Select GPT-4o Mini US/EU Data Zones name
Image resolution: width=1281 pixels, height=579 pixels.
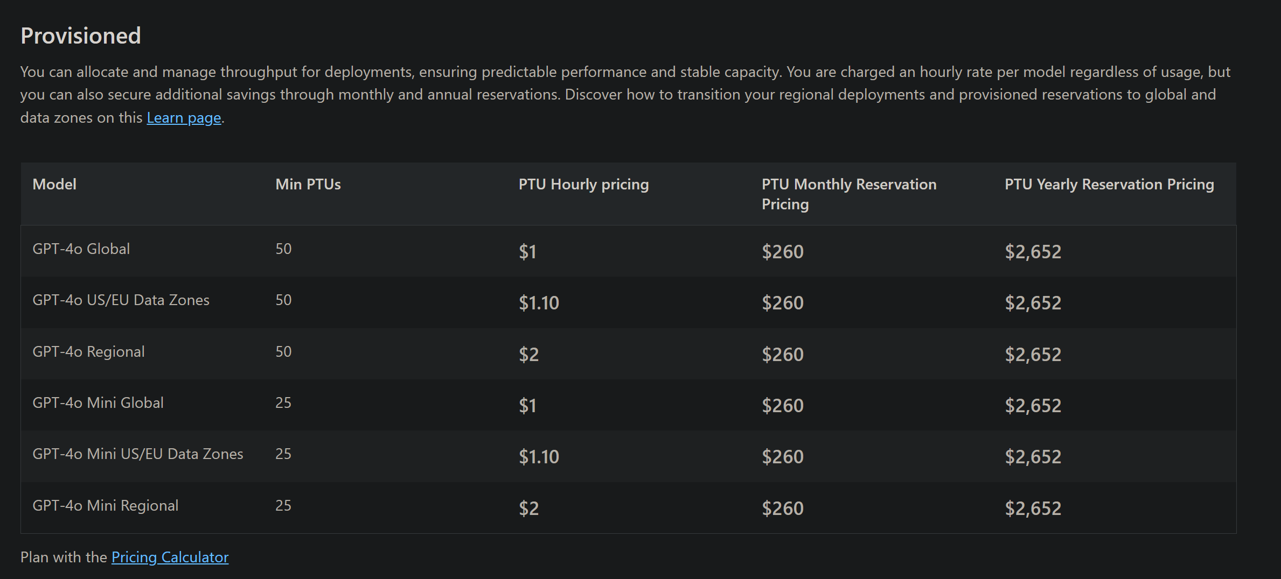[138, 454]
